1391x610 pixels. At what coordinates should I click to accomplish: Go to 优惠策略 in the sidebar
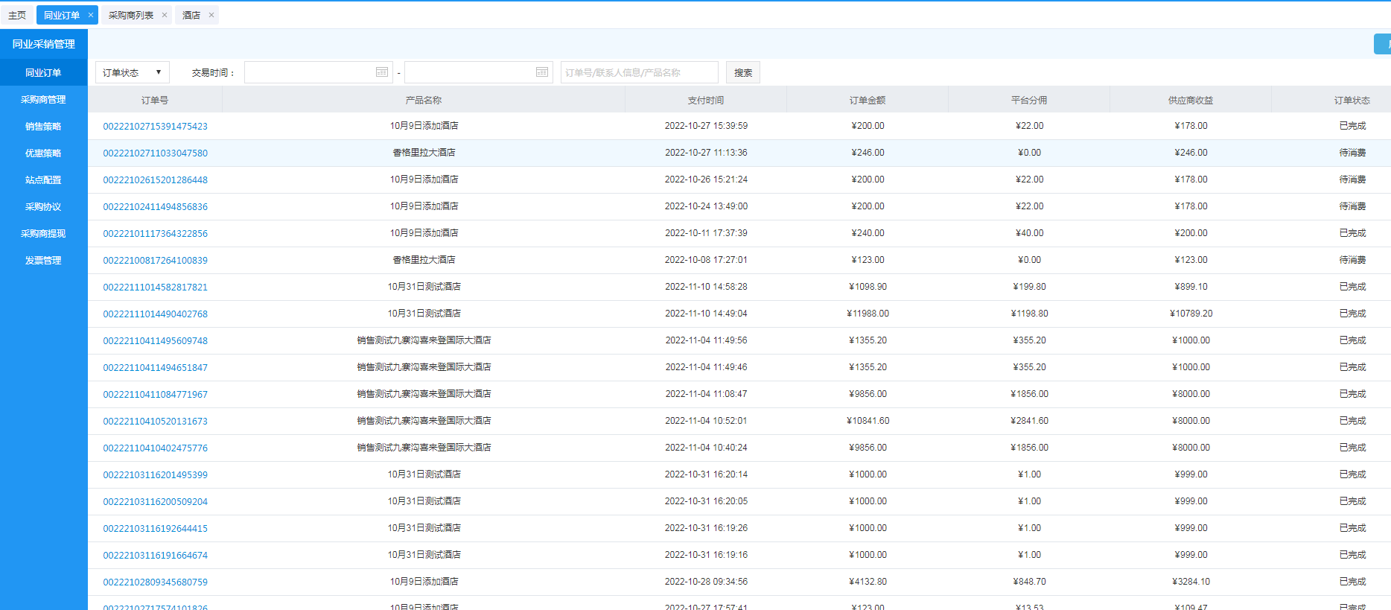coord(43,153)
